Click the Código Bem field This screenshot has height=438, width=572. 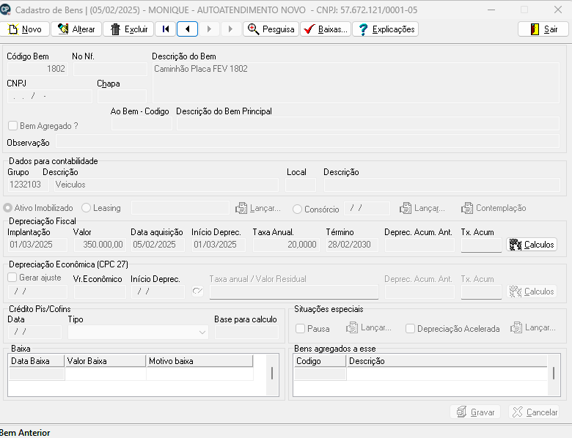pos(37,69)
